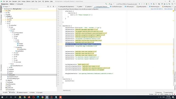Click the locate target icon in Project panel
Viewport: 176px width, 99px height.
coord(48,7)
